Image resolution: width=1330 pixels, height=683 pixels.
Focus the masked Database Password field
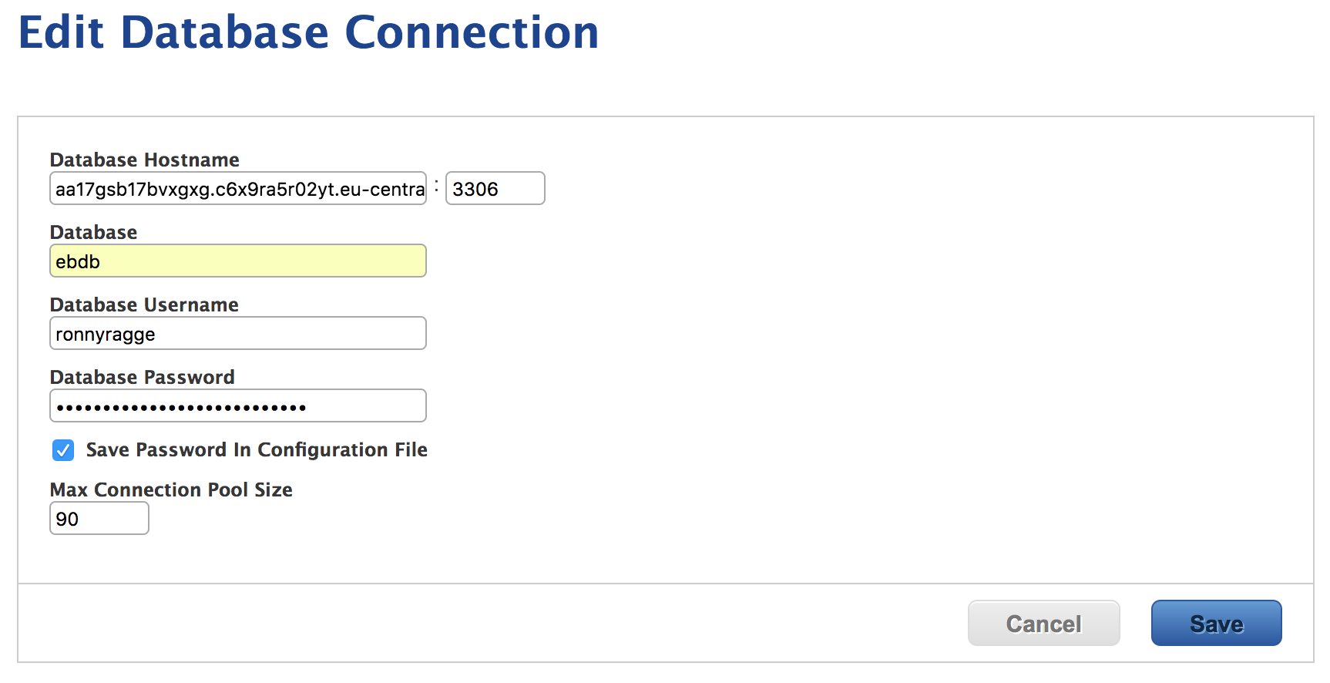pos(238,405)
